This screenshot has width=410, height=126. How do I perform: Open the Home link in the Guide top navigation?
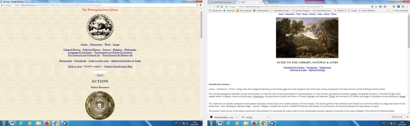point(334,14)
